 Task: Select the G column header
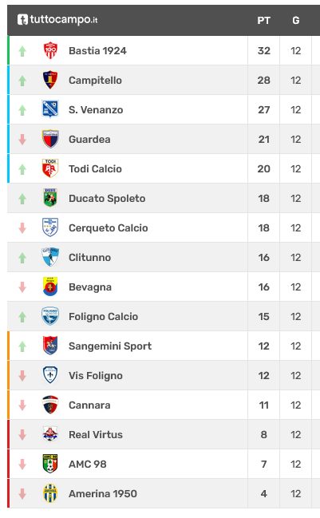click(295, 21)
